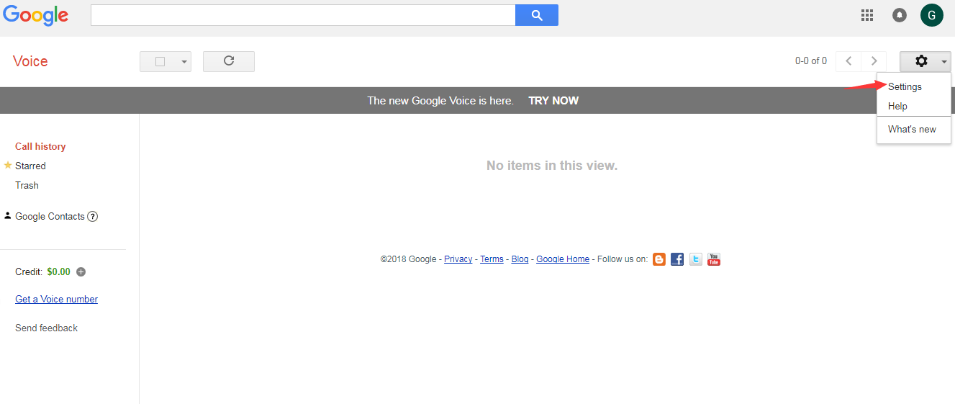Image resolution: width=955 pixels, height=404 pixels.
Task: Expand the select checkbox dropdown arrow
Action: coord(184,62)
